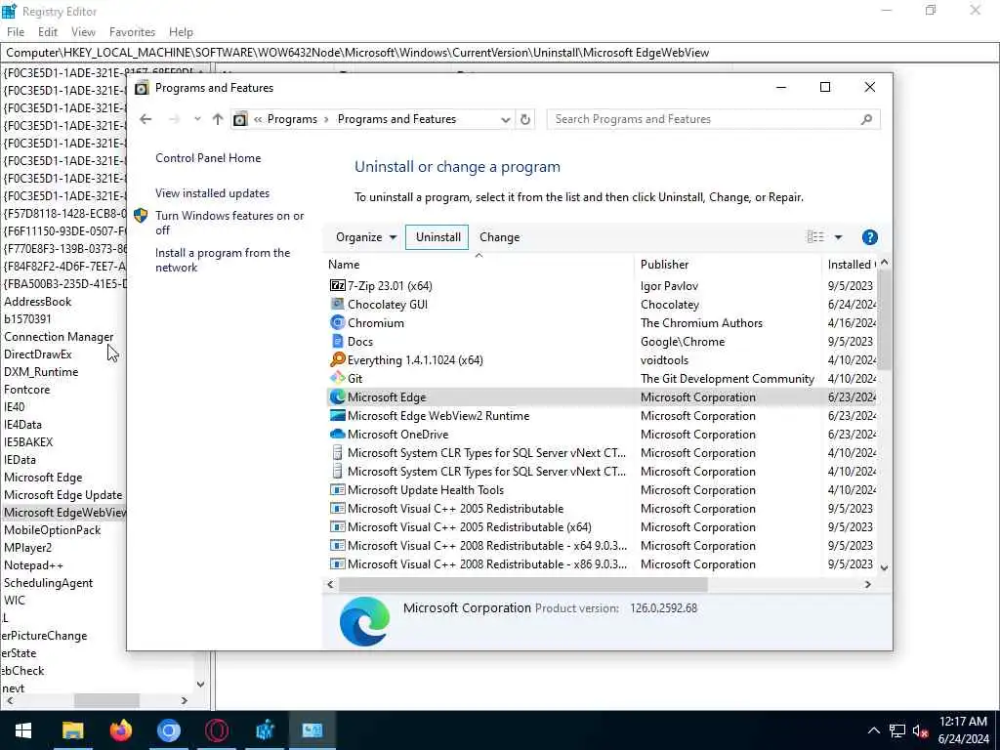
Task: Click the Chocolatey GUI program icon
Action: tap(337, 305)
